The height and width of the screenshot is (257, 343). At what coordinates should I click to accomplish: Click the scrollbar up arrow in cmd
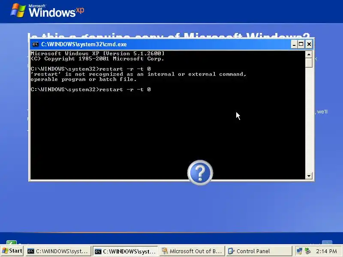point(309,54)
